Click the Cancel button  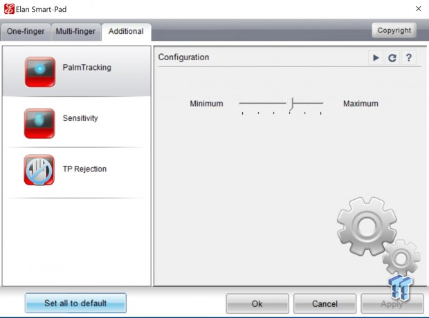pyautogui.click(x=325, y=303)
